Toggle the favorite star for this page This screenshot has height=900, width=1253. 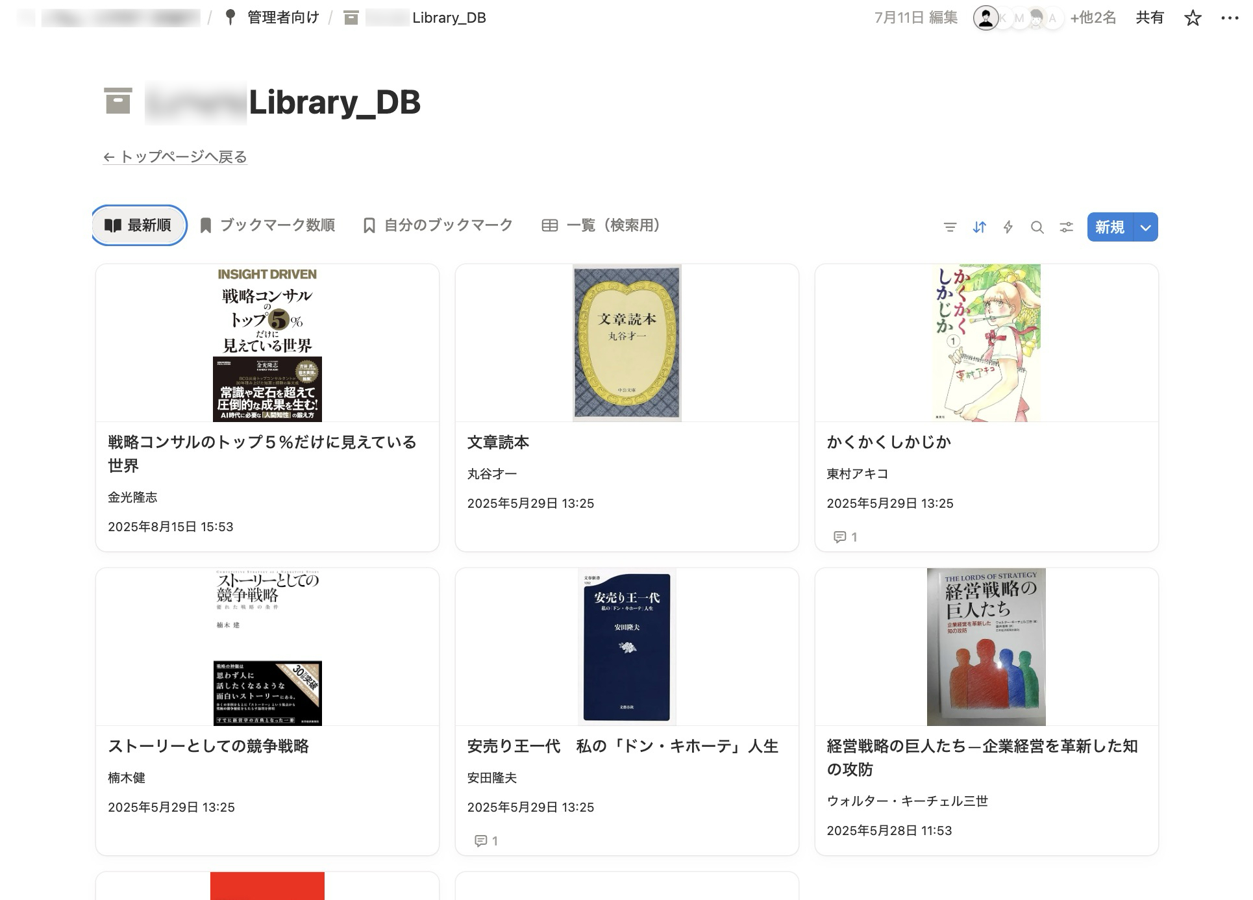1193,18
